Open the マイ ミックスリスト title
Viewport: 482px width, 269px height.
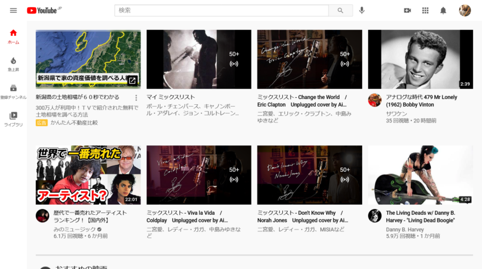(170, 97)
